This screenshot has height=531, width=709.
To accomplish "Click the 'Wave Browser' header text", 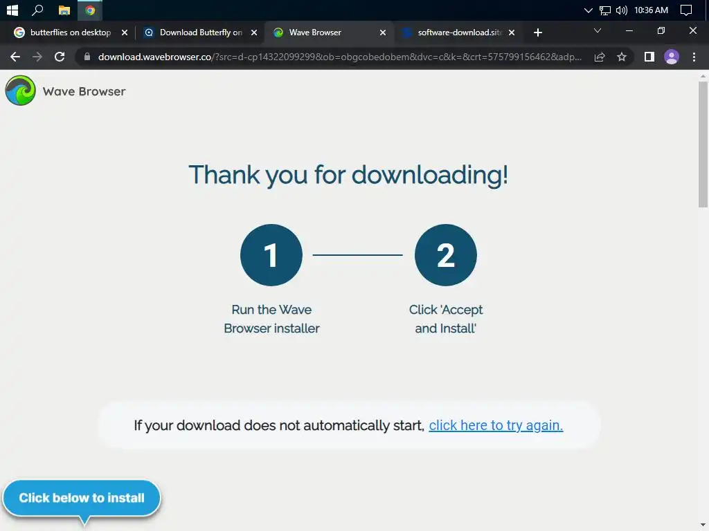I will click(x=84, y=91).
